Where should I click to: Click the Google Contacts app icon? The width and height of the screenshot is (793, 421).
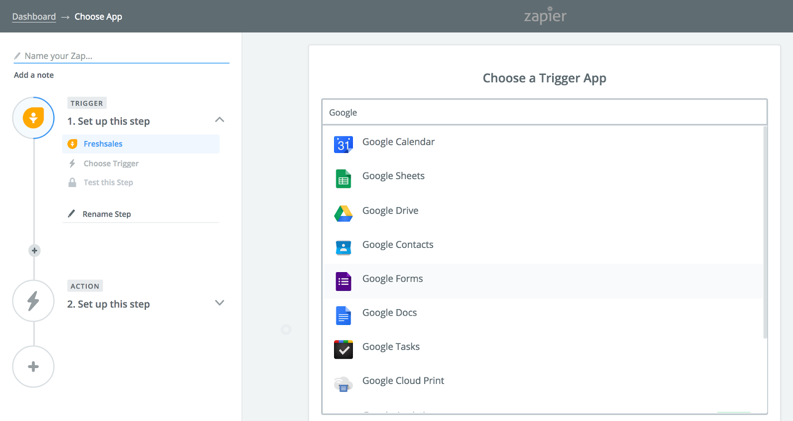[x=343, y=247]
